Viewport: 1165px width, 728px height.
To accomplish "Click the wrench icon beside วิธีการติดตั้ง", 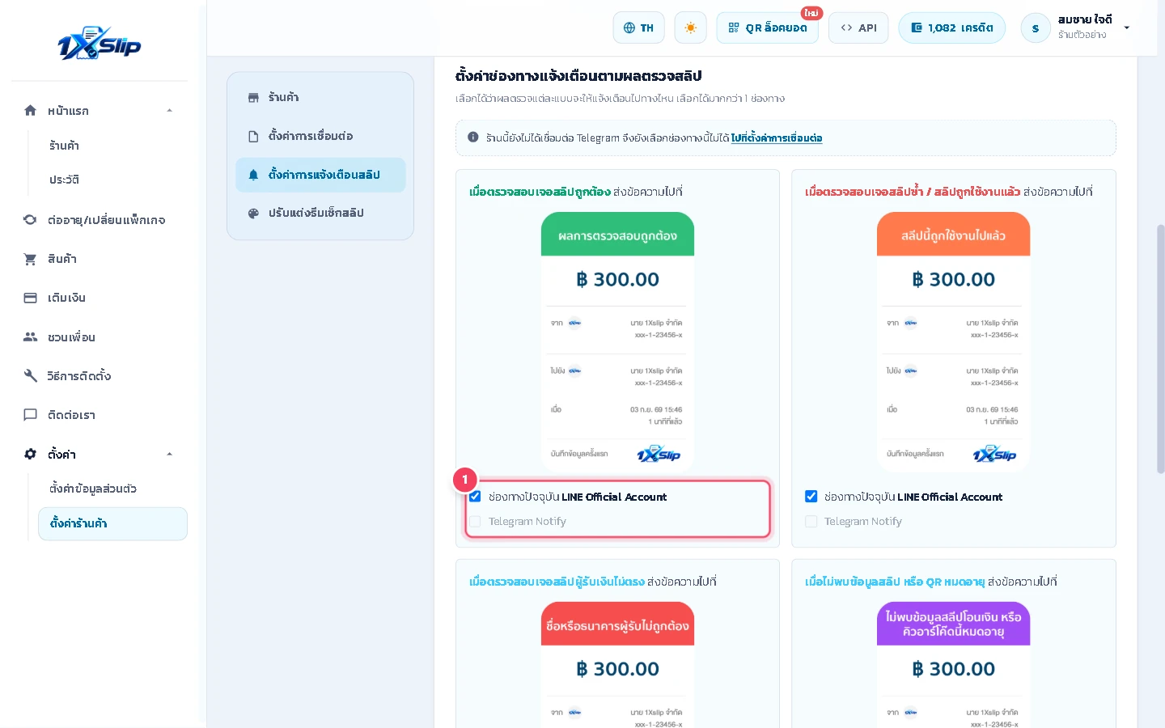I will coord(30,375).
